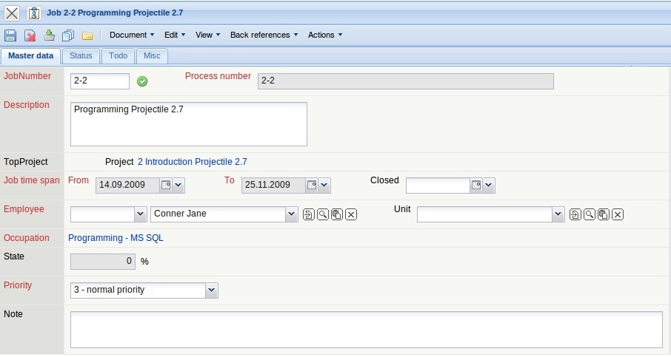Clear the Unit field with X icon

pos(618,214)
